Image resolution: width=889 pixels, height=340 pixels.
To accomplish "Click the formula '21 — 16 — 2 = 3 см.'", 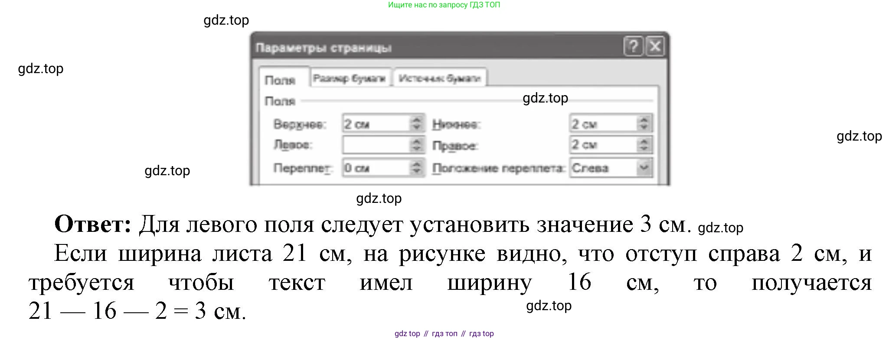I will 137,311.
